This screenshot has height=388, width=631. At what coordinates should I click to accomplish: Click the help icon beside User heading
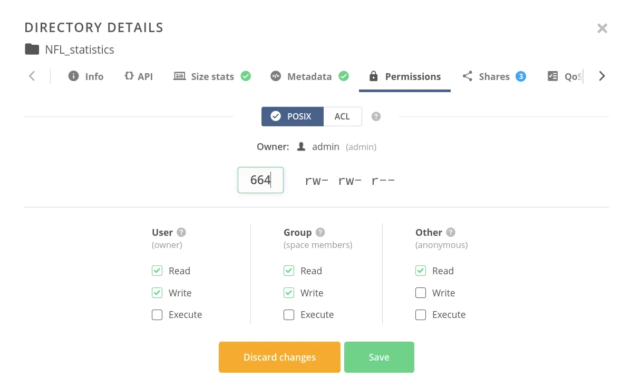click(181, 232)
